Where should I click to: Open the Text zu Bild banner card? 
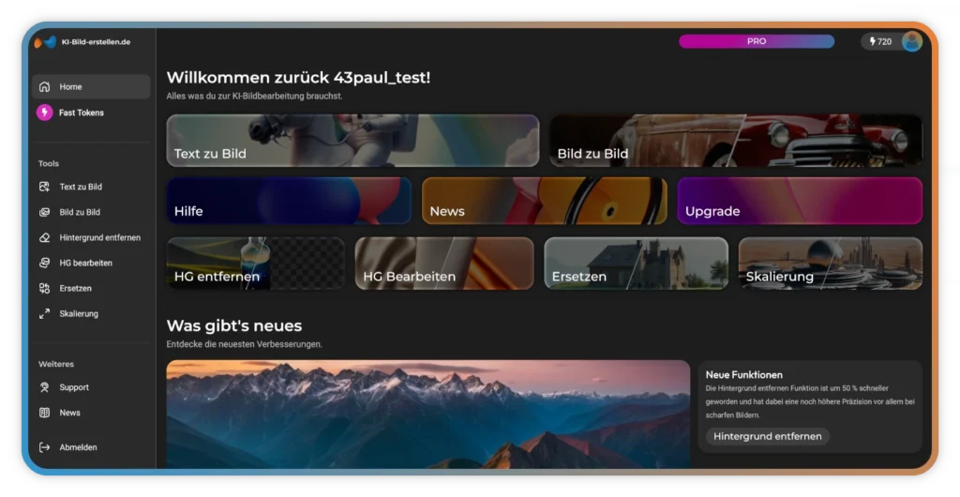point(352,141)
